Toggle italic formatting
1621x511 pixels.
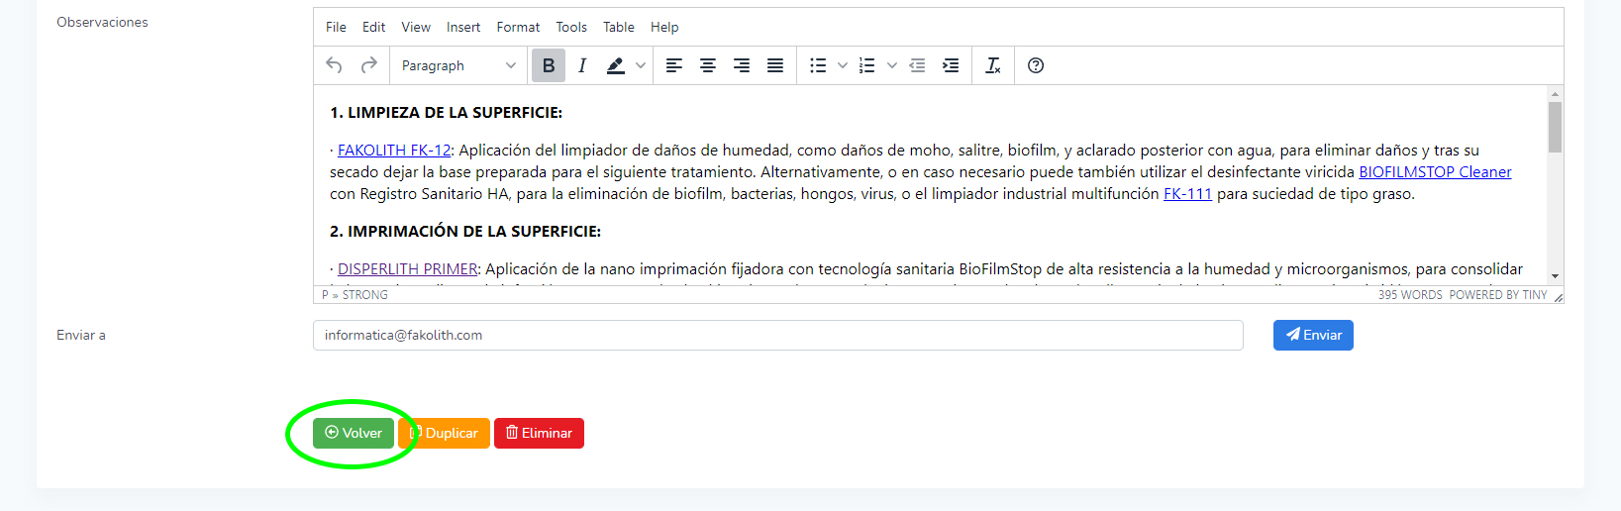click(582, 65)
